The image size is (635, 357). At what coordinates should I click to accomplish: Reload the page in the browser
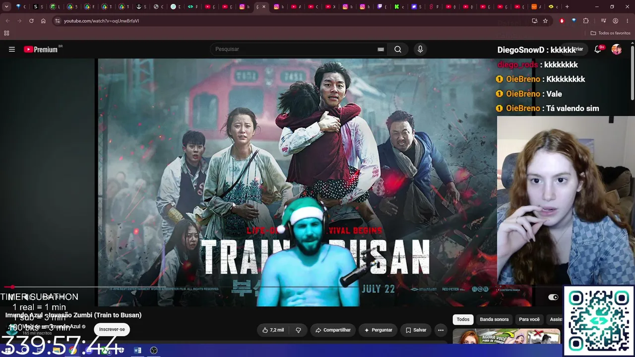click(31, 21)
